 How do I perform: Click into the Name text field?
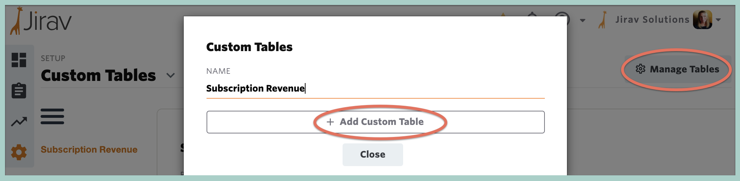(x=375, y=88)
